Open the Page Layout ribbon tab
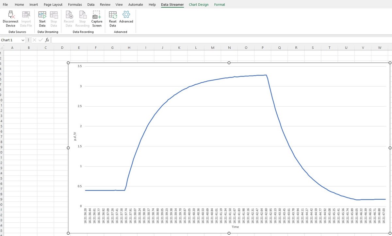Image resolution: width=392 pixels, height=236 pixels. (53, 5)
